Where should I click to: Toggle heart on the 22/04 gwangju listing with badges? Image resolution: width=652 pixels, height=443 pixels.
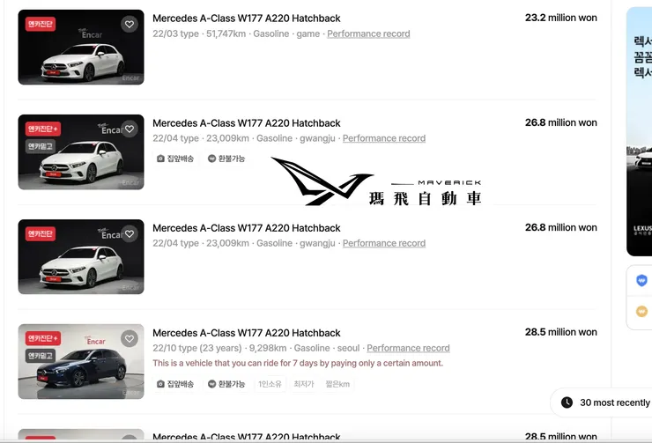coord(130,129)
